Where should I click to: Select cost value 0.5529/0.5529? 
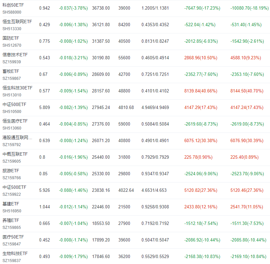155,257
